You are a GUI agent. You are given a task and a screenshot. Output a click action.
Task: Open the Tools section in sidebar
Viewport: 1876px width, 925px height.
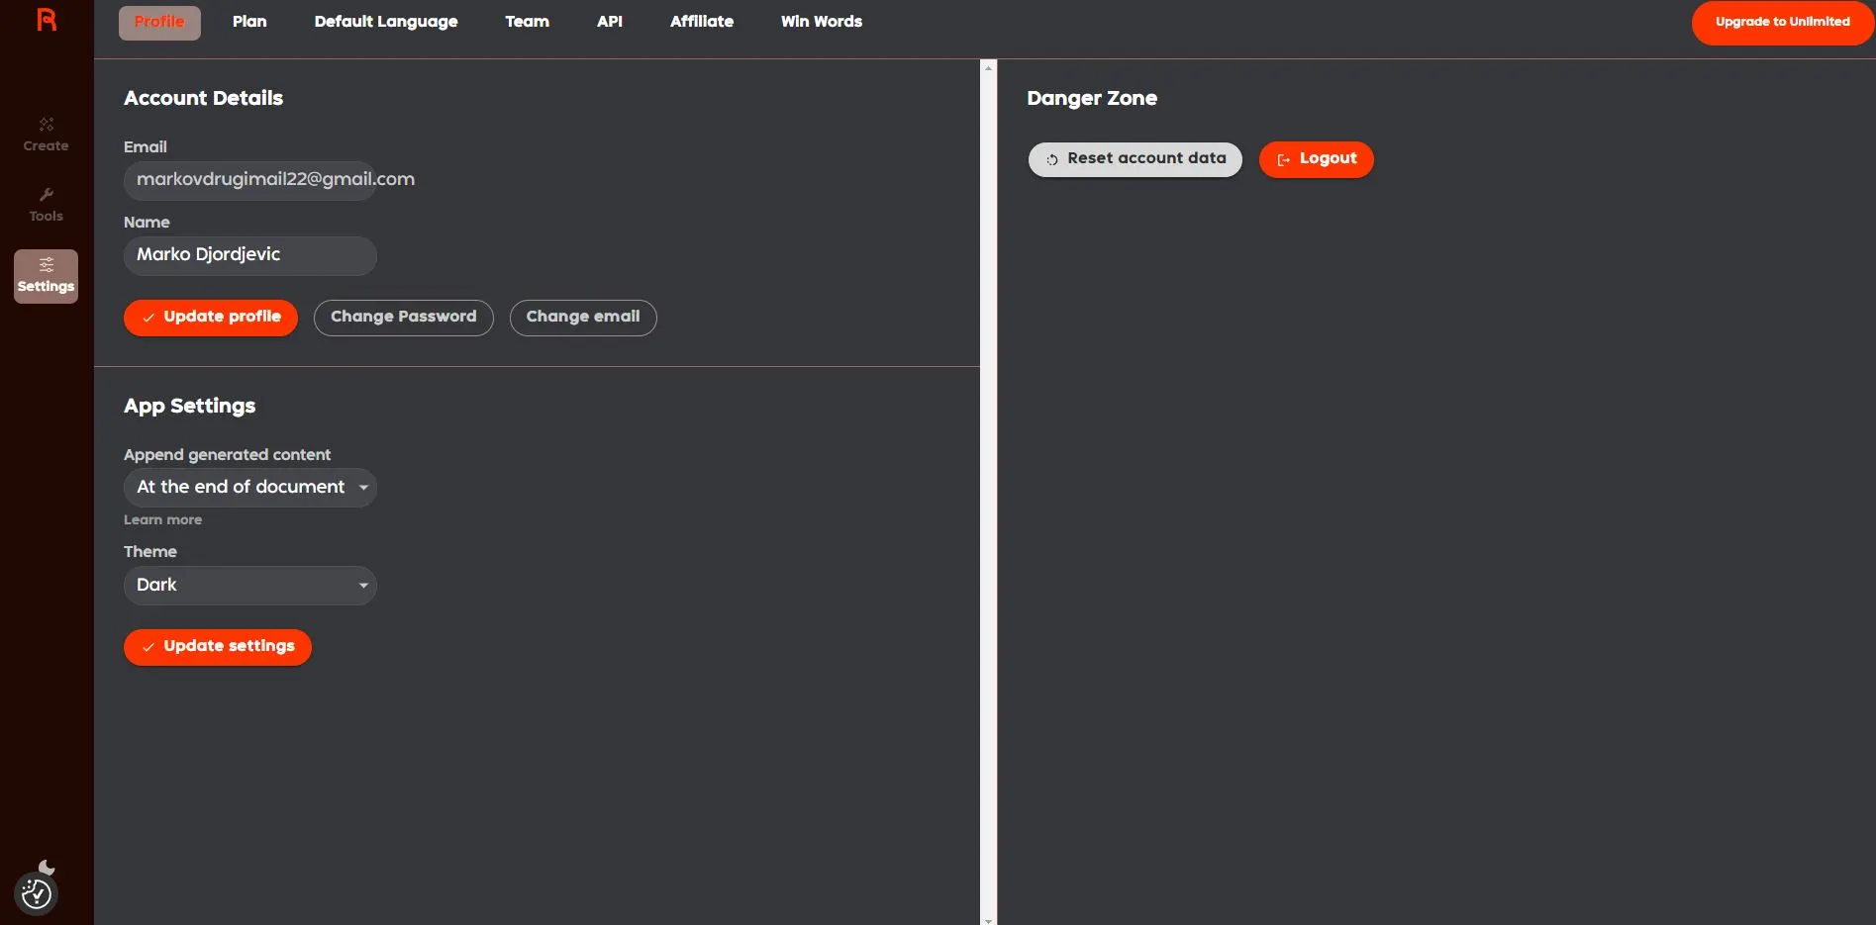(x=47, y=206)
